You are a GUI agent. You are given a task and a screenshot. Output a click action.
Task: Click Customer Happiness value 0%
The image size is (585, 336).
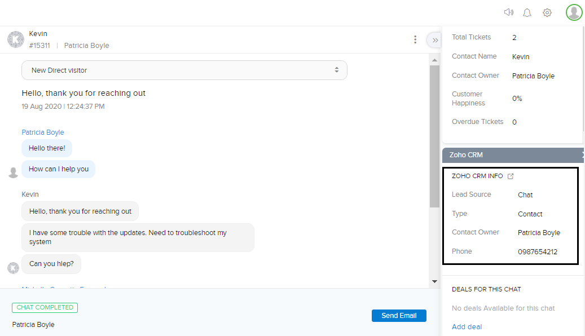[517, 99]
